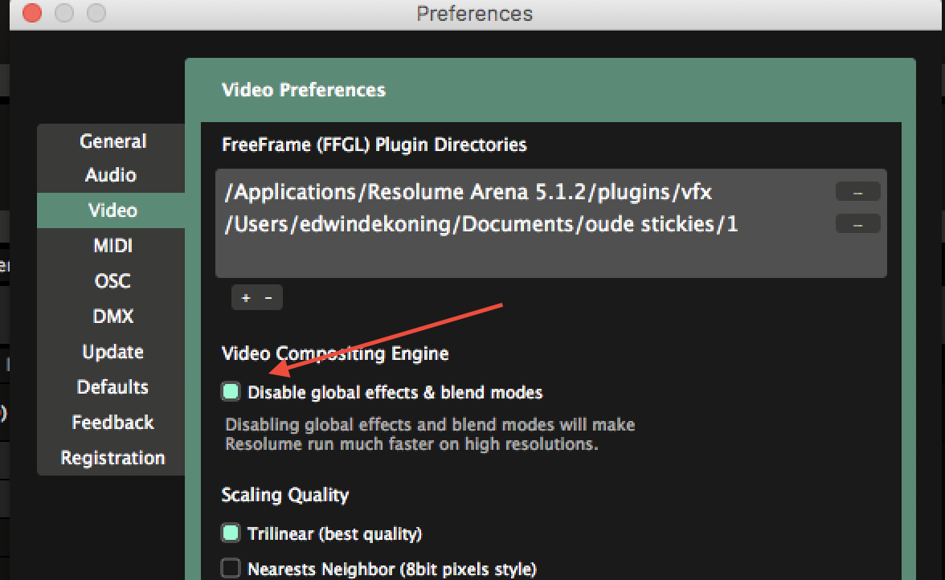
Task: Select the Resolume Arena vfx plugin path
Action: click(x=468, y=192)
